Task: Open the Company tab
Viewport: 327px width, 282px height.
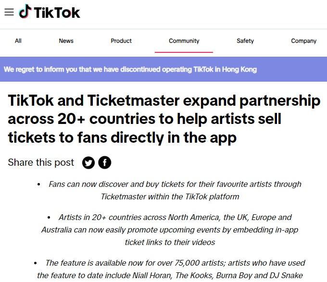Action: tap(303, 41)
